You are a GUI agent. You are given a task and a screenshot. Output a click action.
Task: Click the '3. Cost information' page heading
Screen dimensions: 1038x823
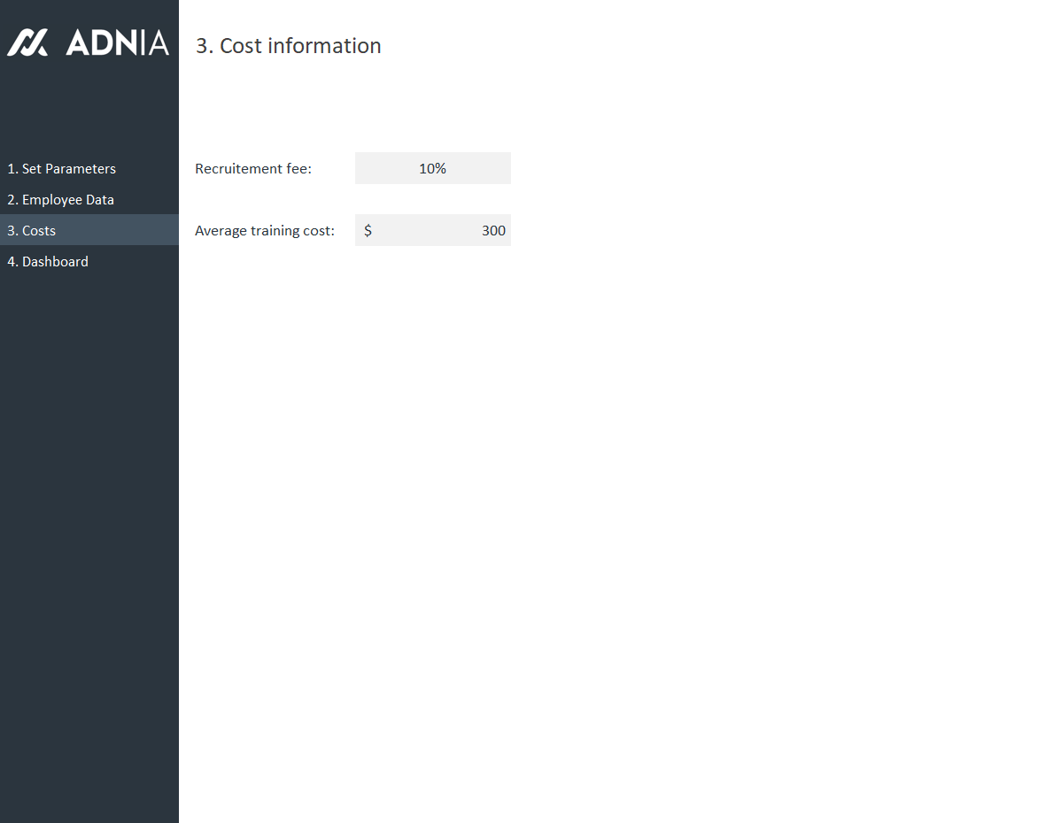coord(288,46)
